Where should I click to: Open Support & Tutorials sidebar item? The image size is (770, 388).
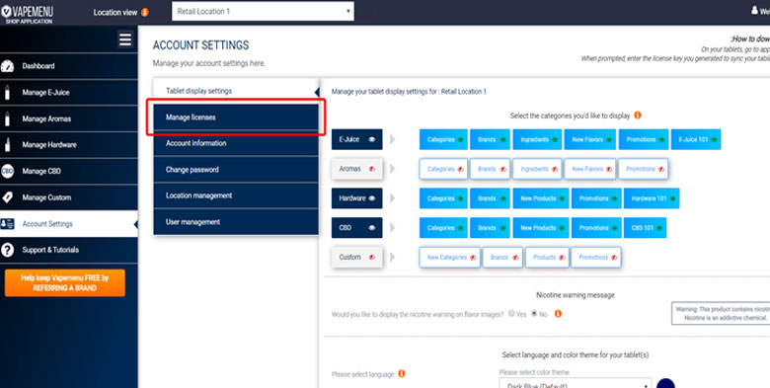(69, 250)
